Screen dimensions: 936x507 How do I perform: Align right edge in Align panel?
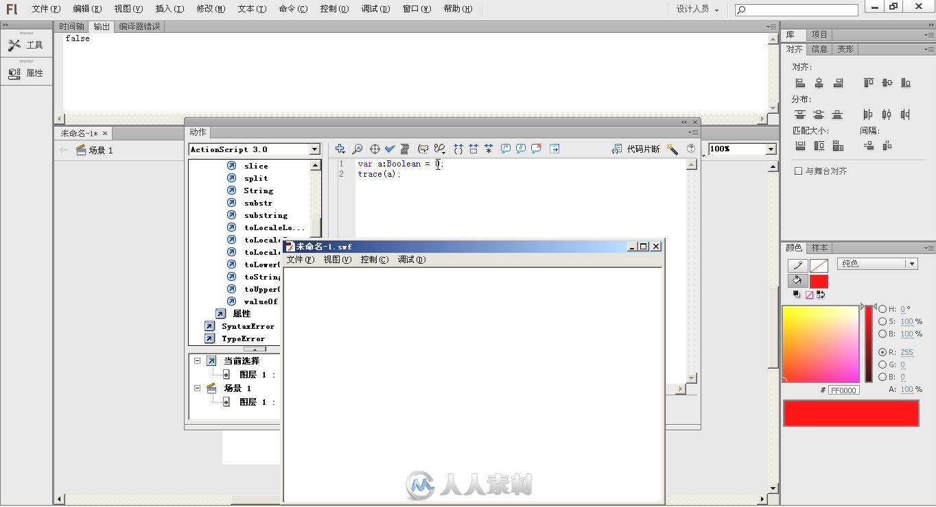[838, 83]
